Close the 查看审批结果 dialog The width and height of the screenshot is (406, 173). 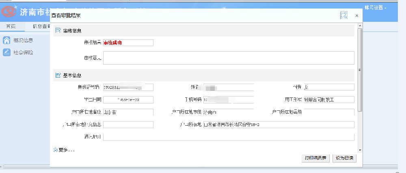tap(357, 16)
